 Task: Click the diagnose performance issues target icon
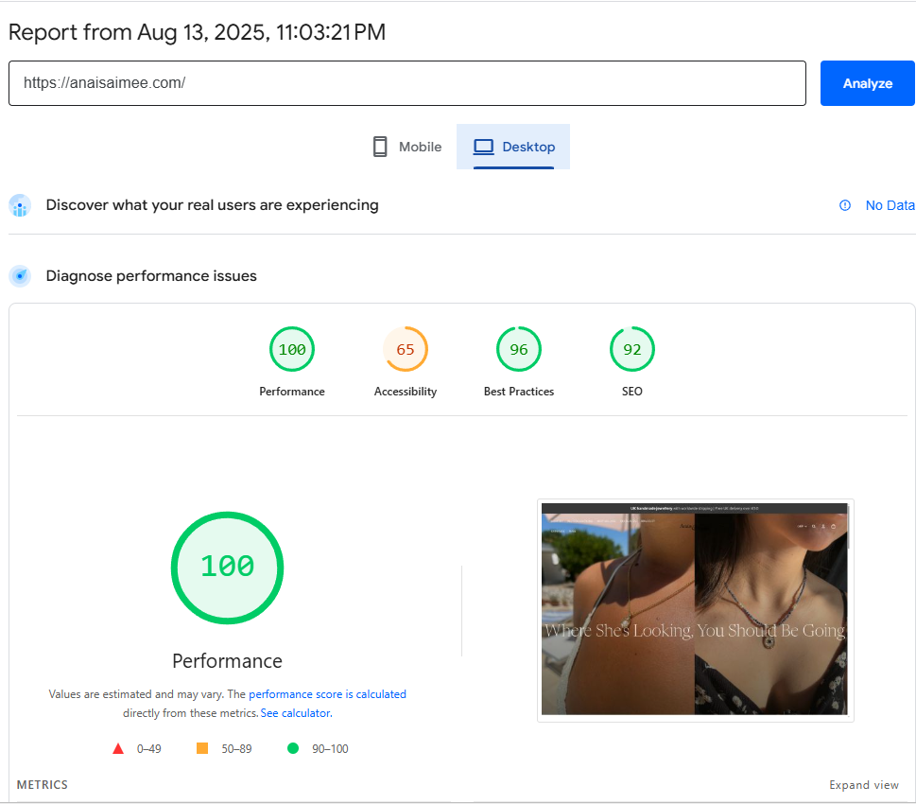click(x=20, y=276)
